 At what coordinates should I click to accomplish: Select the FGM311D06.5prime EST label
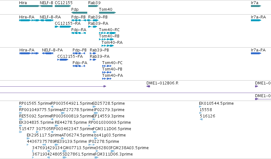click(112, 129)
